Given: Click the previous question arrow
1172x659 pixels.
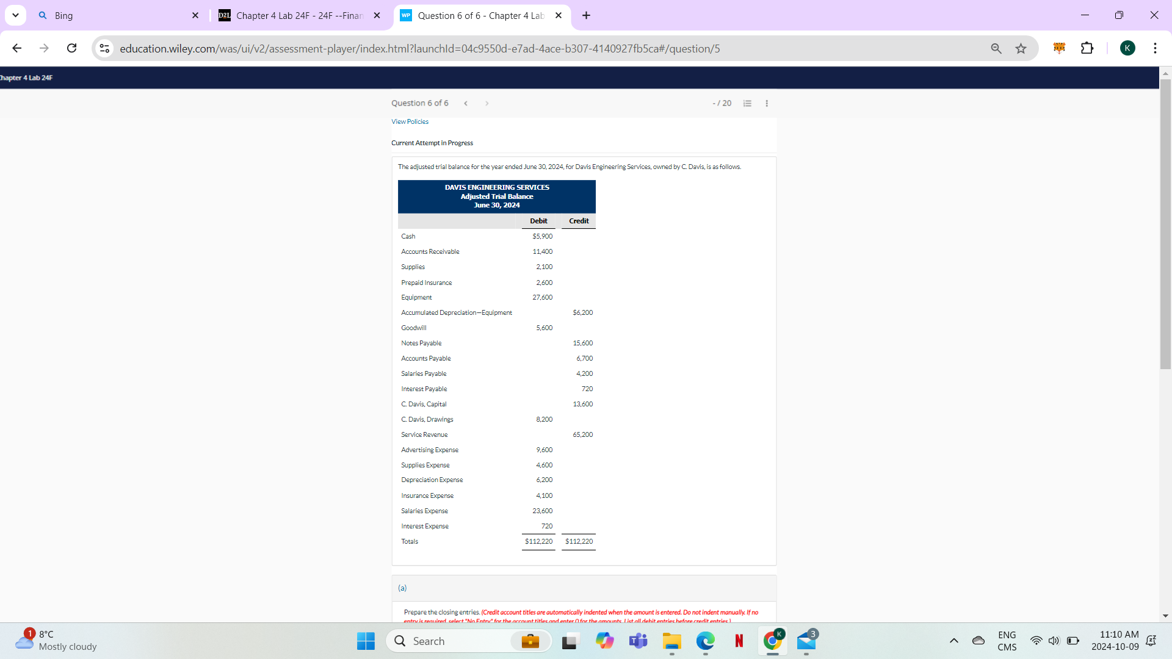Looking at the screenshot, I should 466,103.
